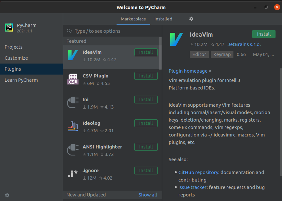Viewport: 282px width, 201px height.
Task: Open the Projects section
Action: [31, 47]
